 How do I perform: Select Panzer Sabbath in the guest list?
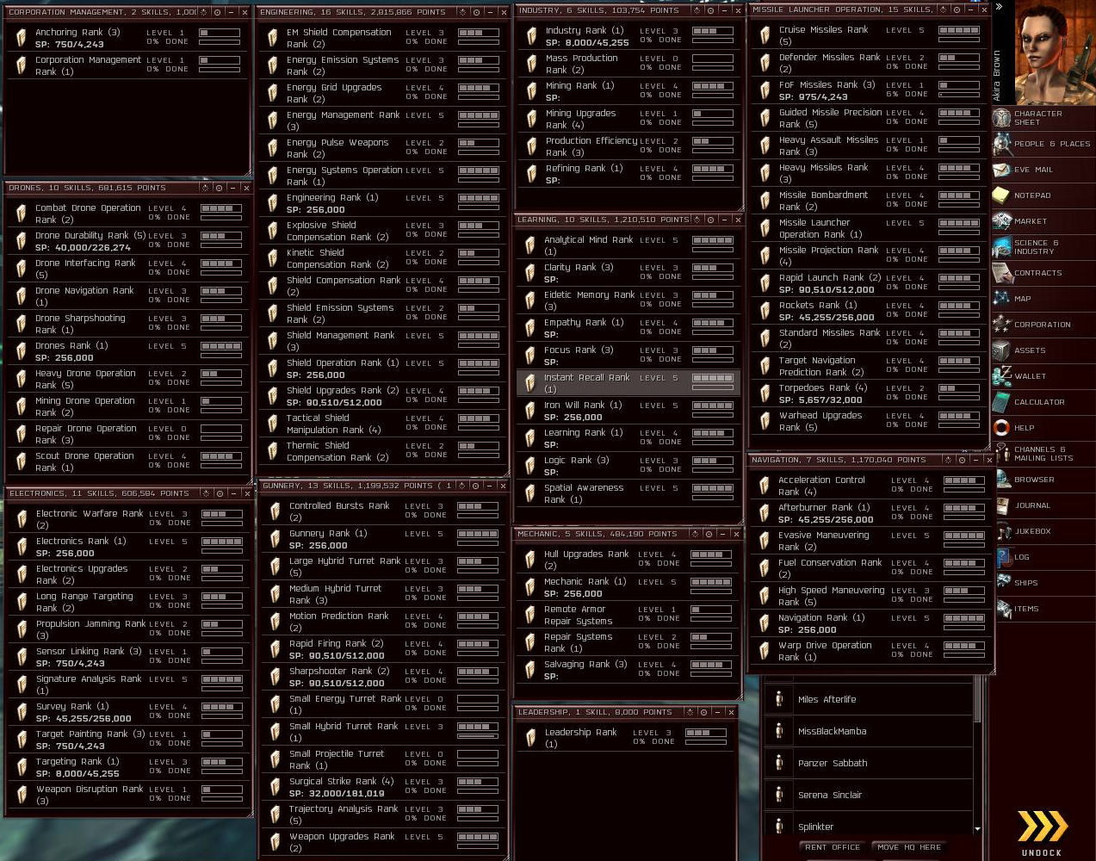pyautogui.click(x=869, y=763)
